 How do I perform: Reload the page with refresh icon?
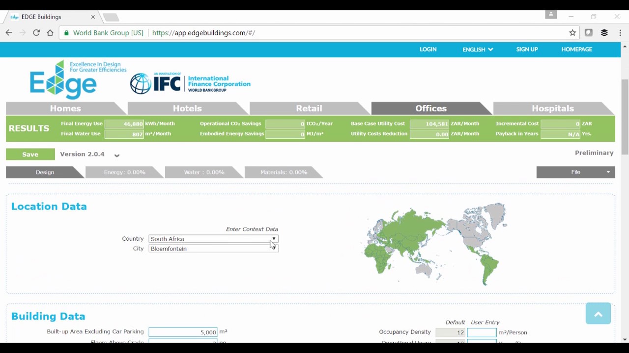(36, 33)
